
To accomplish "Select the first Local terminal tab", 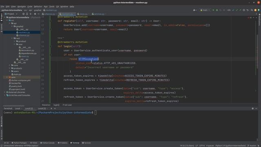I will click(18, 109).
